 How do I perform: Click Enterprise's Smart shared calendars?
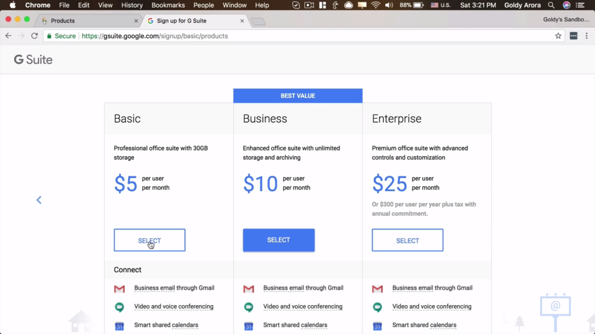[x=424, y=325]
